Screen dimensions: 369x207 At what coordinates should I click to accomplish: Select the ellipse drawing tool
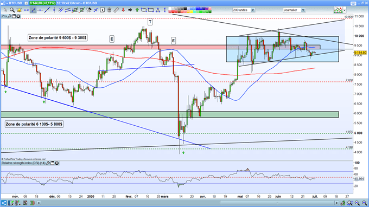click(144, 10)
